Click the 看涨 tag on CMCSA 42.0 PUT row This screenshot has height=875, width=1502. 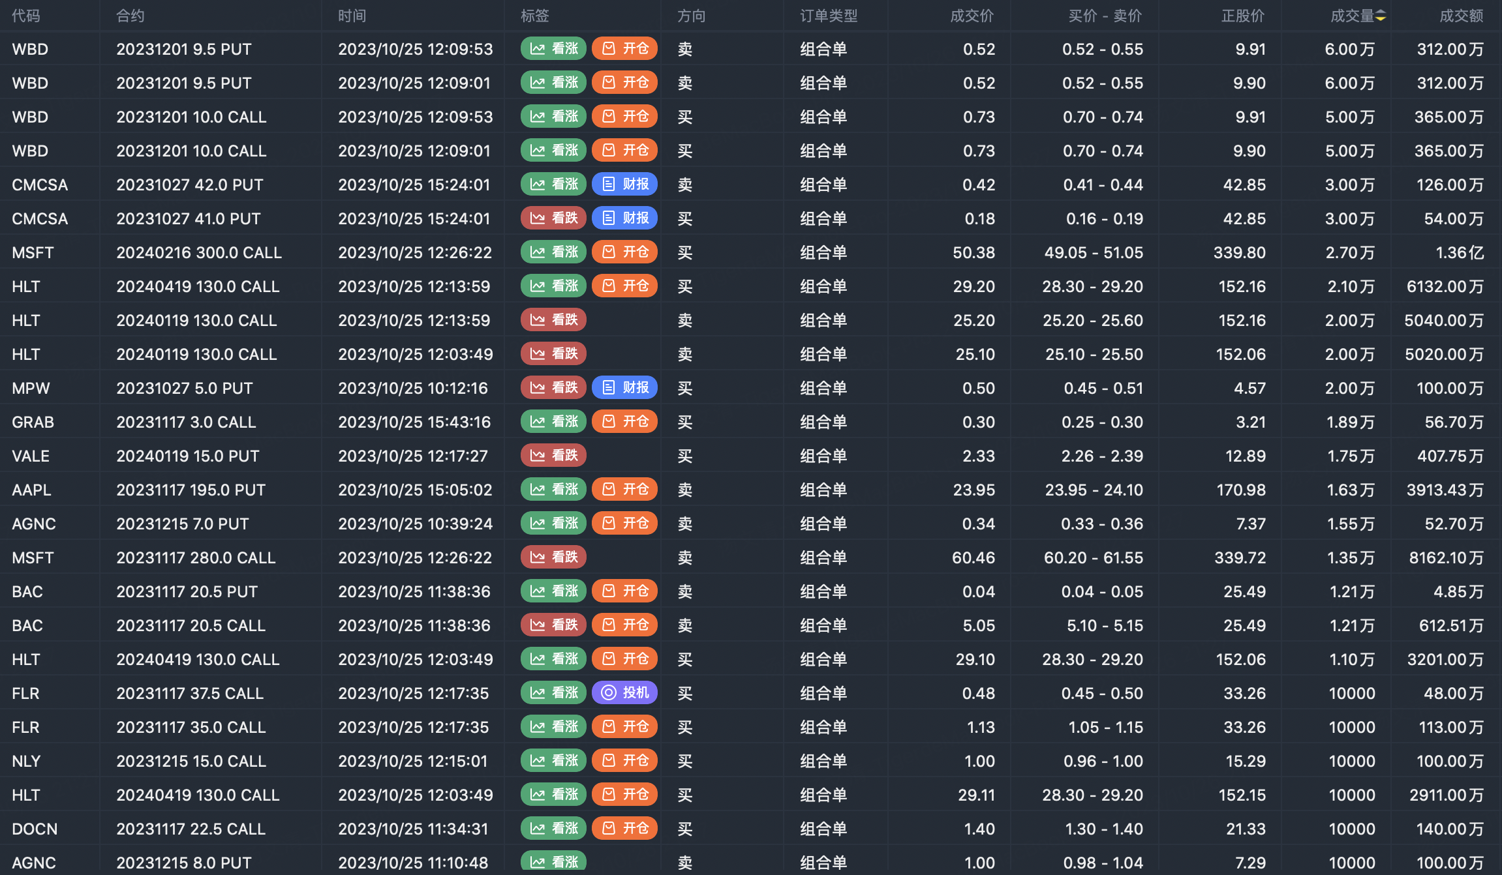(553, 185)
